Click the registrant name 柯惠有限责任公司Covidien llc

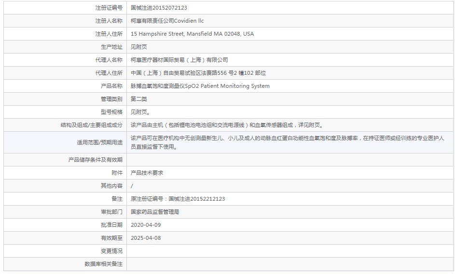pyautogui.click(x=167, y=21)
